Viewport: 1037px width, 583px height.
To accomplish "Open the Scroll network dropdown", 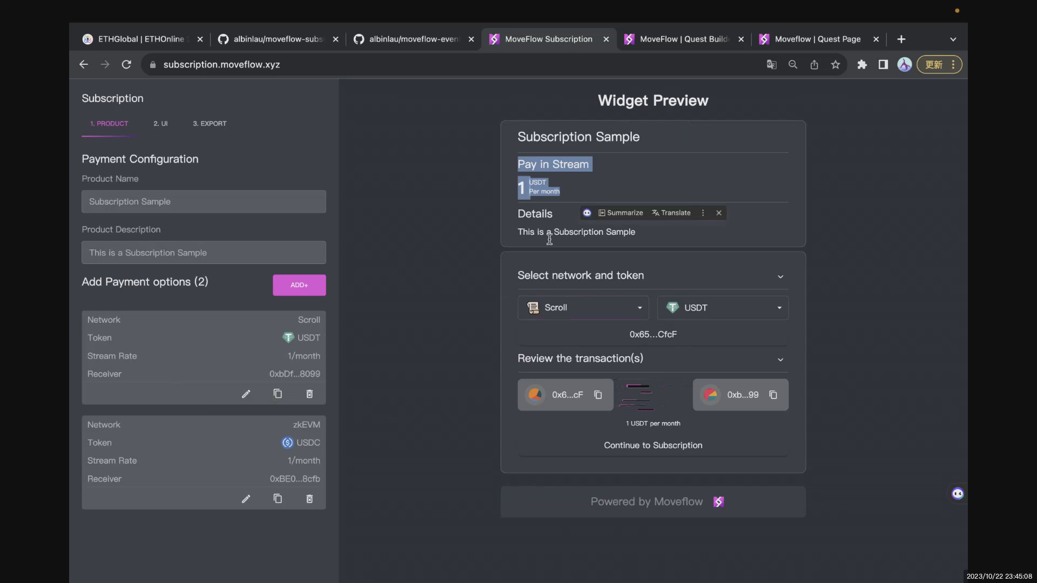I will (583, 308).
